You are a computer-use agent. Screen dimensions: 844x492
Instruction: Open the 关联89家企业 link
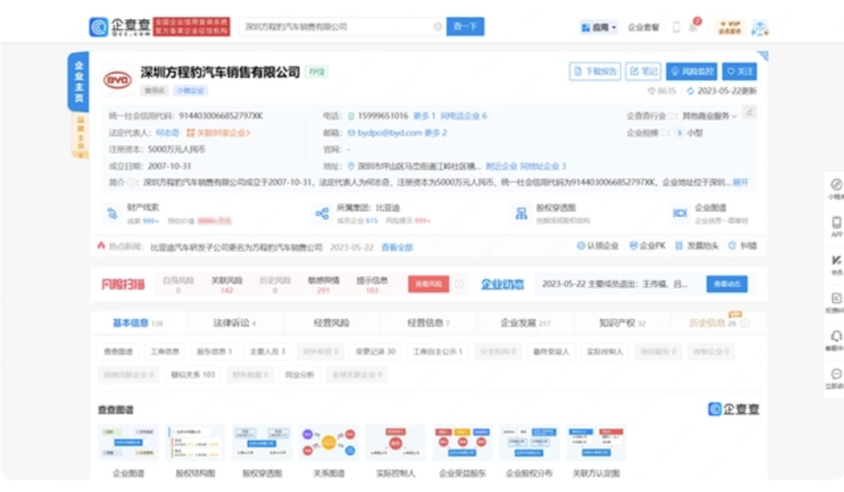[x=218, y=132]
